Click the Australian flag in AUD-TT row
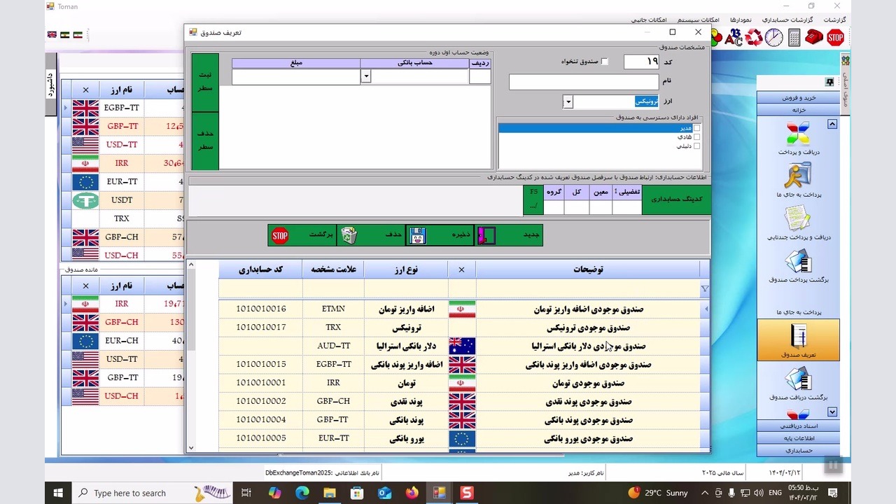Image resolution: width=896 pixels, height=504 pixels. [x=462, y=346]
